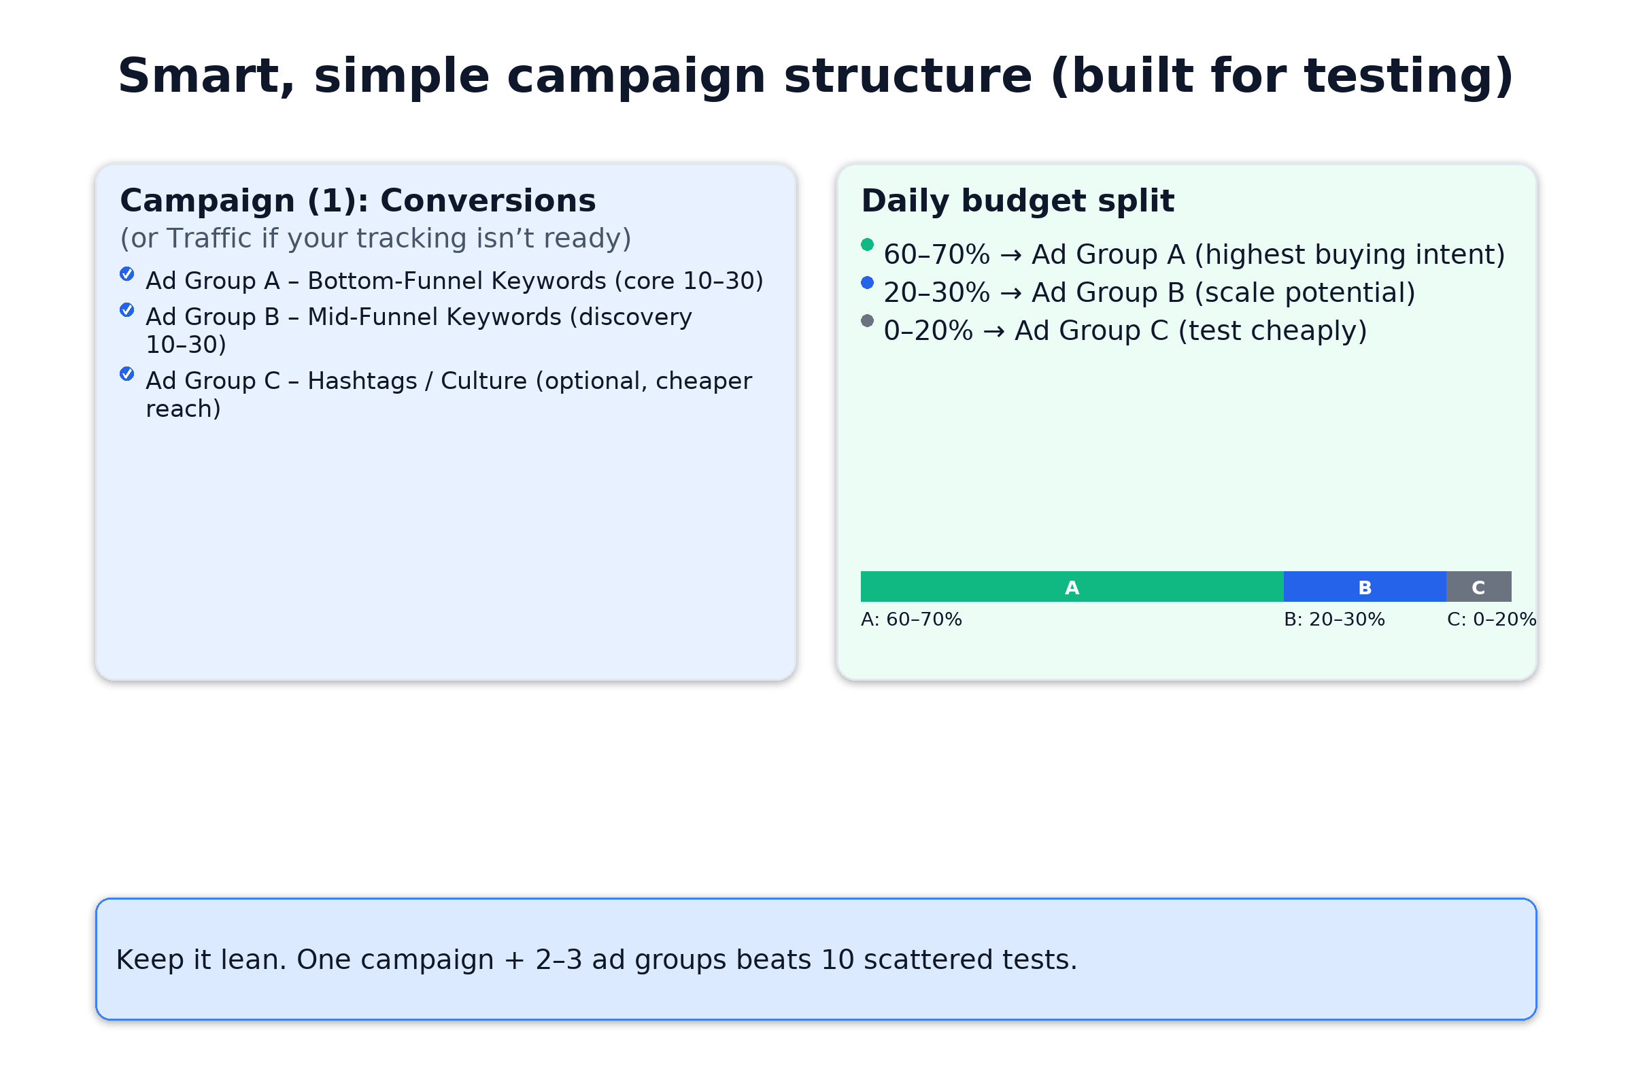Viewport: 1632px width, 1088px height.
Task: Select the 'Campaign (1): Conversions' heading
Action: pyautogui.click(x=358, y=201)
